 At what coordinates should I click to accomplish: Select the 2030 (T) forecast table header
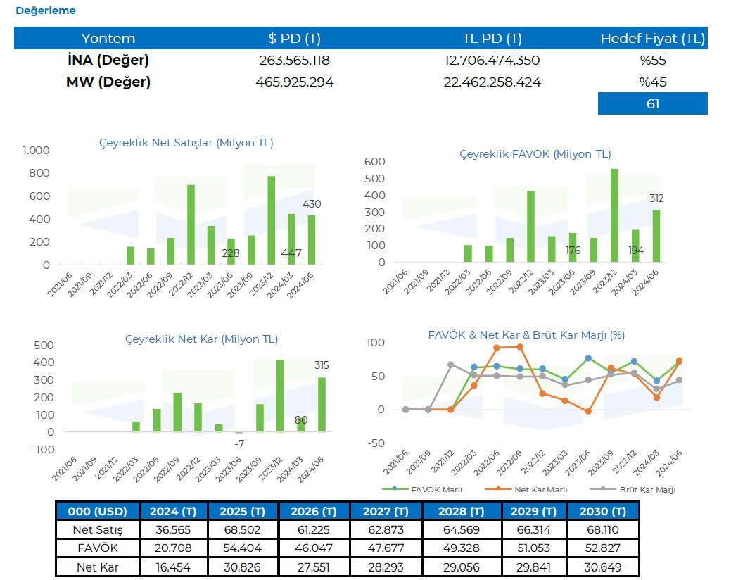coord(603,511)
